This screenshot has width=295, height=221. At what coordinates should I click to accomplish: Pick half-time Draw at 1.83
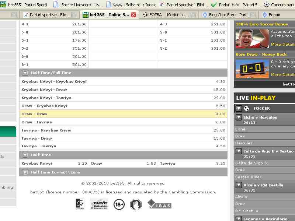[124, 163]
